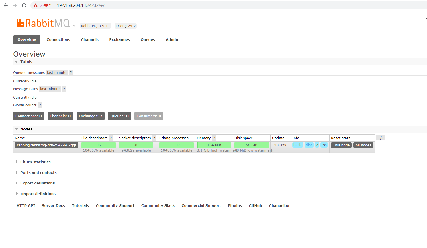Expand Export definitions section
The height and width of the screenshot is (248, 427).
[35, 183]
